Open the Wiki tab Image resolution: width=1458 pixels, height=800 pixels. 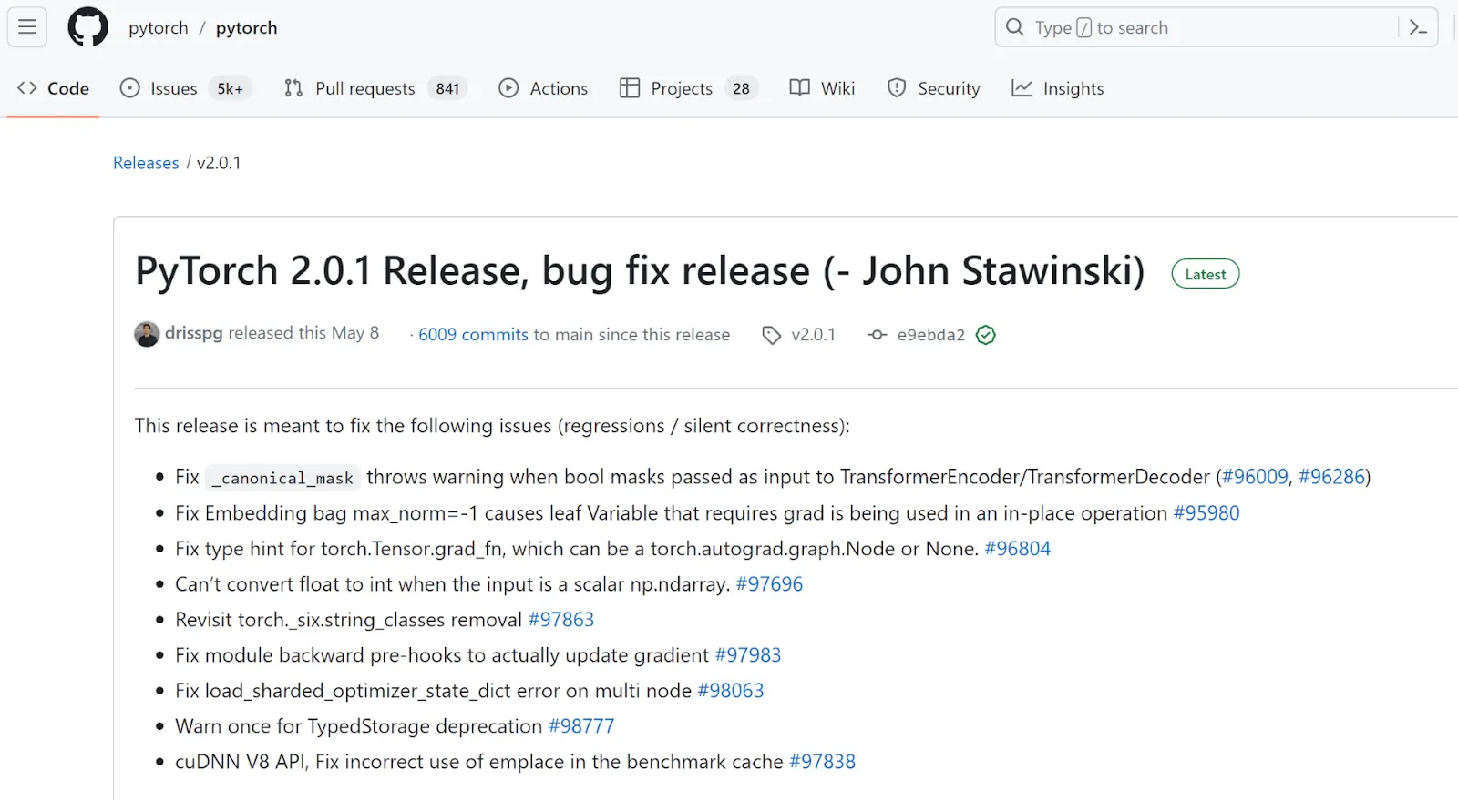click(822, 88)
